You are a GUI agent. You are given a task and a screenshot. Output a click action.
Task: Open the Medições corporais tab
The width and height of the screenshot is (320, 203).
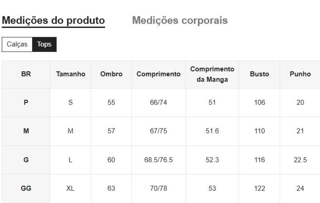(179, 20)
